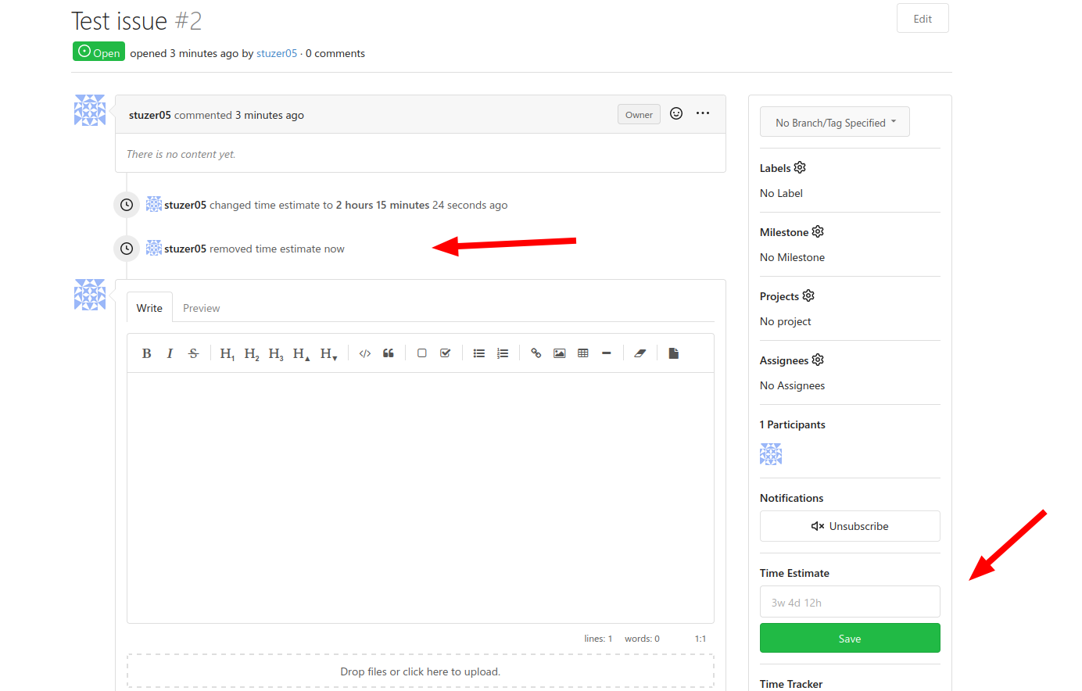The height and width of the screenshot is (691, 1082).
Task: Add checked task checkbox from toolbar
Action: (x=445, y=353)
